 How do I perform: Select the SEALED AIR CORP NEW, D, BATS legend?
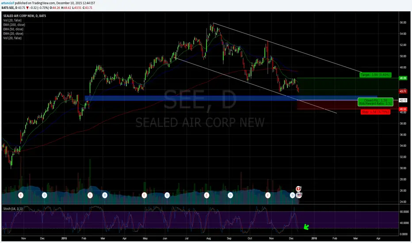(x=25, y=16)
